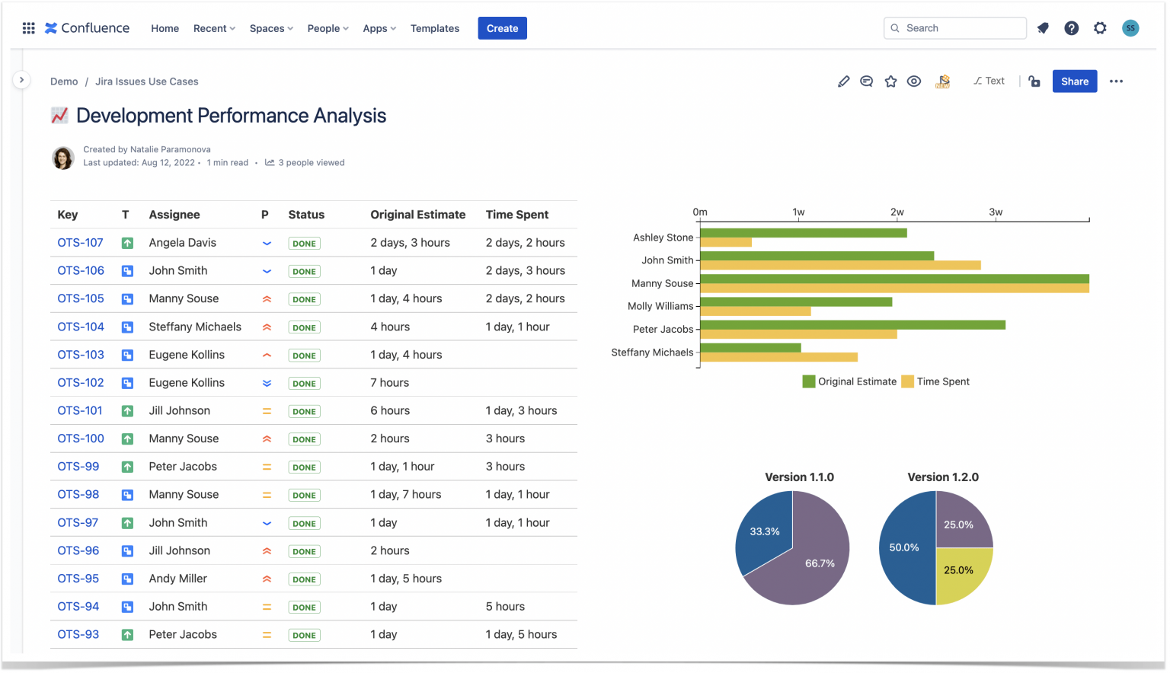Expand the left sidebar with the chevron
Screen dimensions: 1170x673
pos(21,79)
